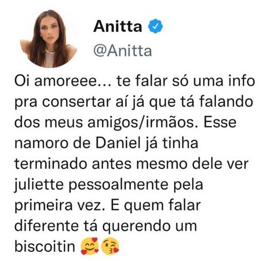Click the word "consertar" in the tweet
Screen dimensions: 269x261
point(77,102)
